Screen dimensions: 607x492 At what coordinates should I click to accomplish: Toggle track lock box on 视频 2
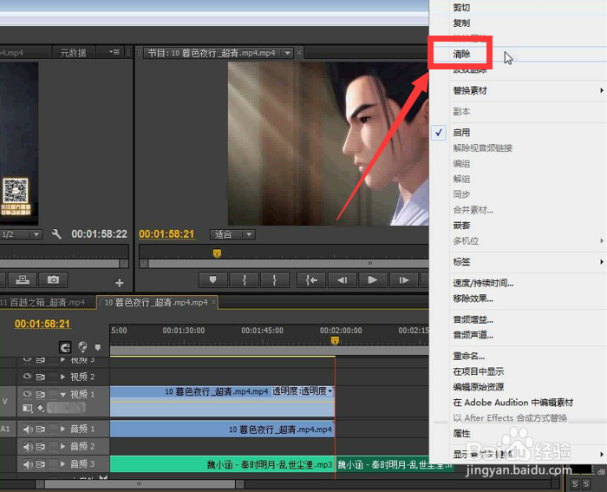click(53, 377)
